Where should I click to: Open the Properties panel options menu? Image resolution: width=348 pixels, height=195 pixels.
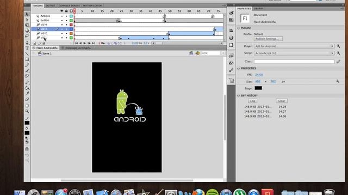point(342,9)
